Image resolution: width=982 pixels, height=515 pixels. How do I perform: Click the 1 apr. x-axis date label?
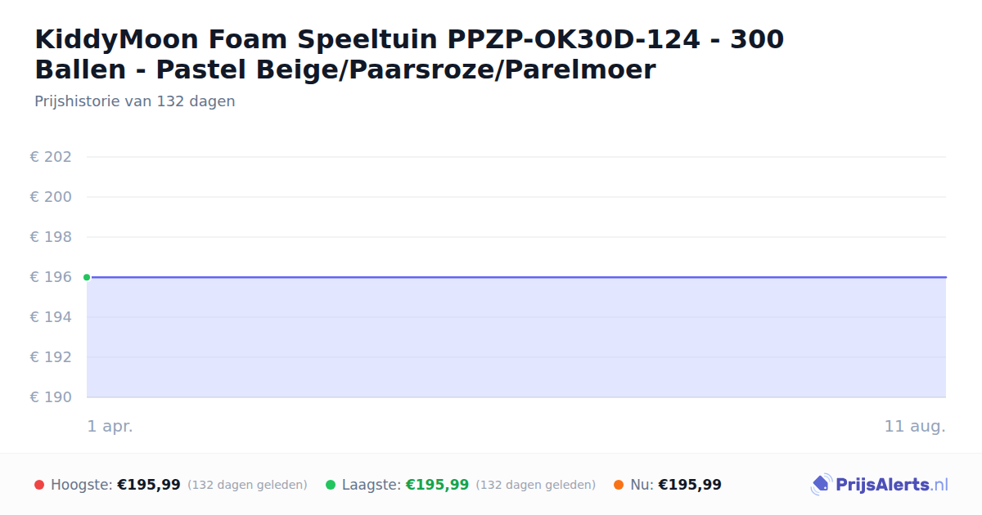pos(110,426)
